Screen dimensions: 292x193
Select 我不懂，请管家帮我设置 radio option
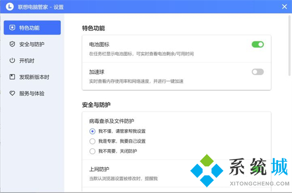coord(92,131)
